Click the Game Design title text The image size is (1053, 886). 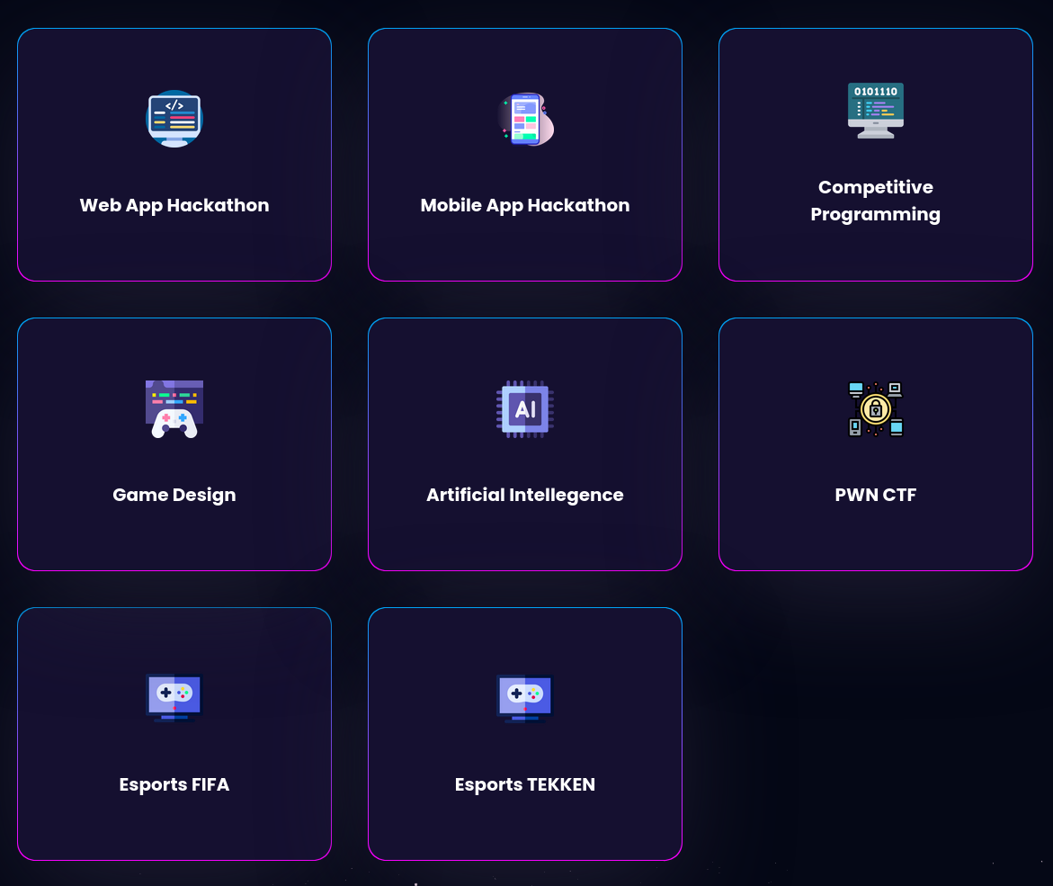[174, 495]
